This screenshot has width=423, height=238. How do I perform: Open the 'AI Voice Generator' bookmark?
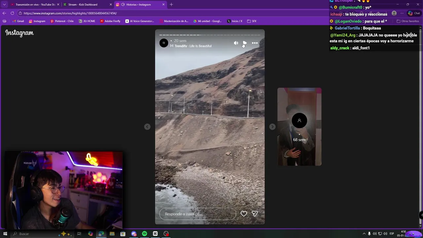click(140, 21)
